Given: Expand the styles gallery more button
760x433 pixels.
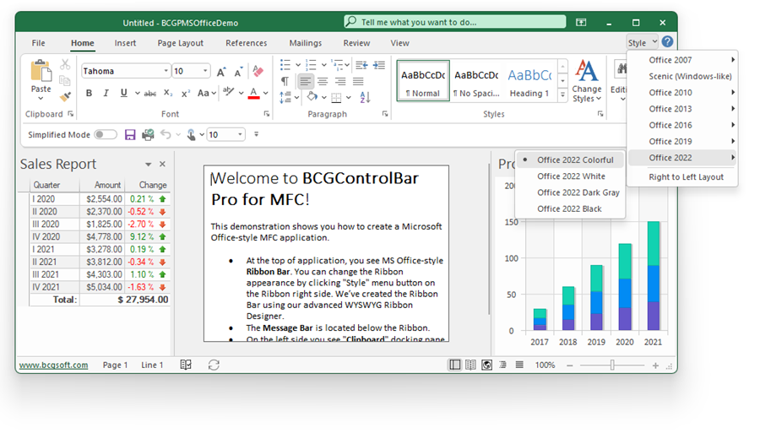Looking at the screenshot, I should point(562,95).
